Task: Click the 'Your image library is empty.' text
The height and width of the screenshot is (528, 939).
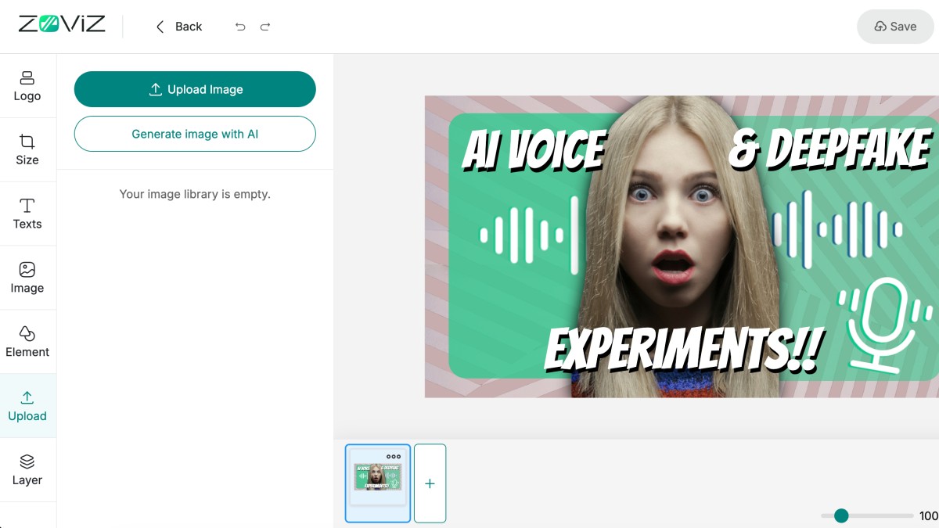Action: tap(195, 194)
